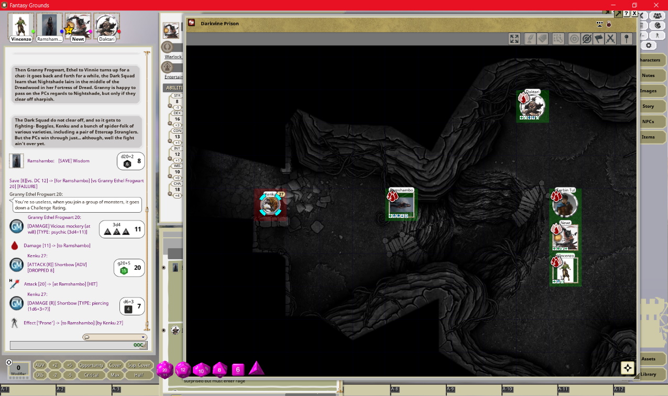
Task: Select the Vincenzo token on map
Action: tap(565, 270)
